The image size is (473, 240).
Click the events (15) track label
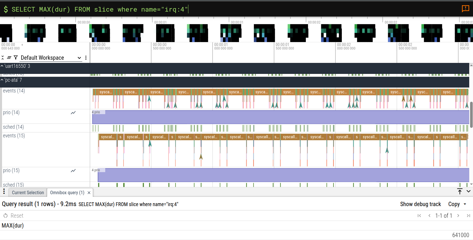pyautogui.click(x=14, y=136)
